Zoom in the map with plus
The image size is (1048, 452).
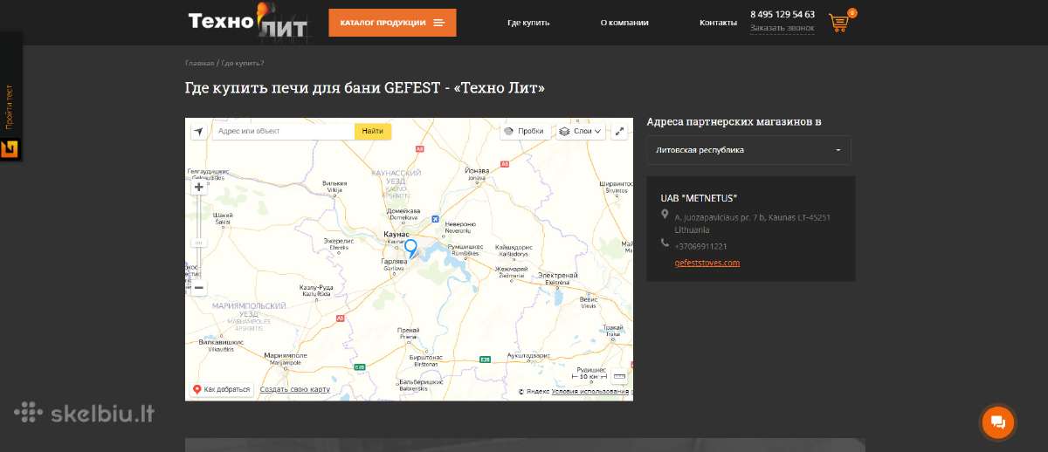tap(199, 187)
